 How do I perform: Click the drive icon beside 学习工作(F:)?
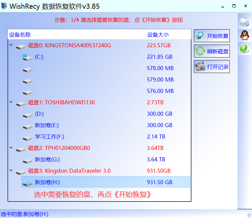coord(28,138)
